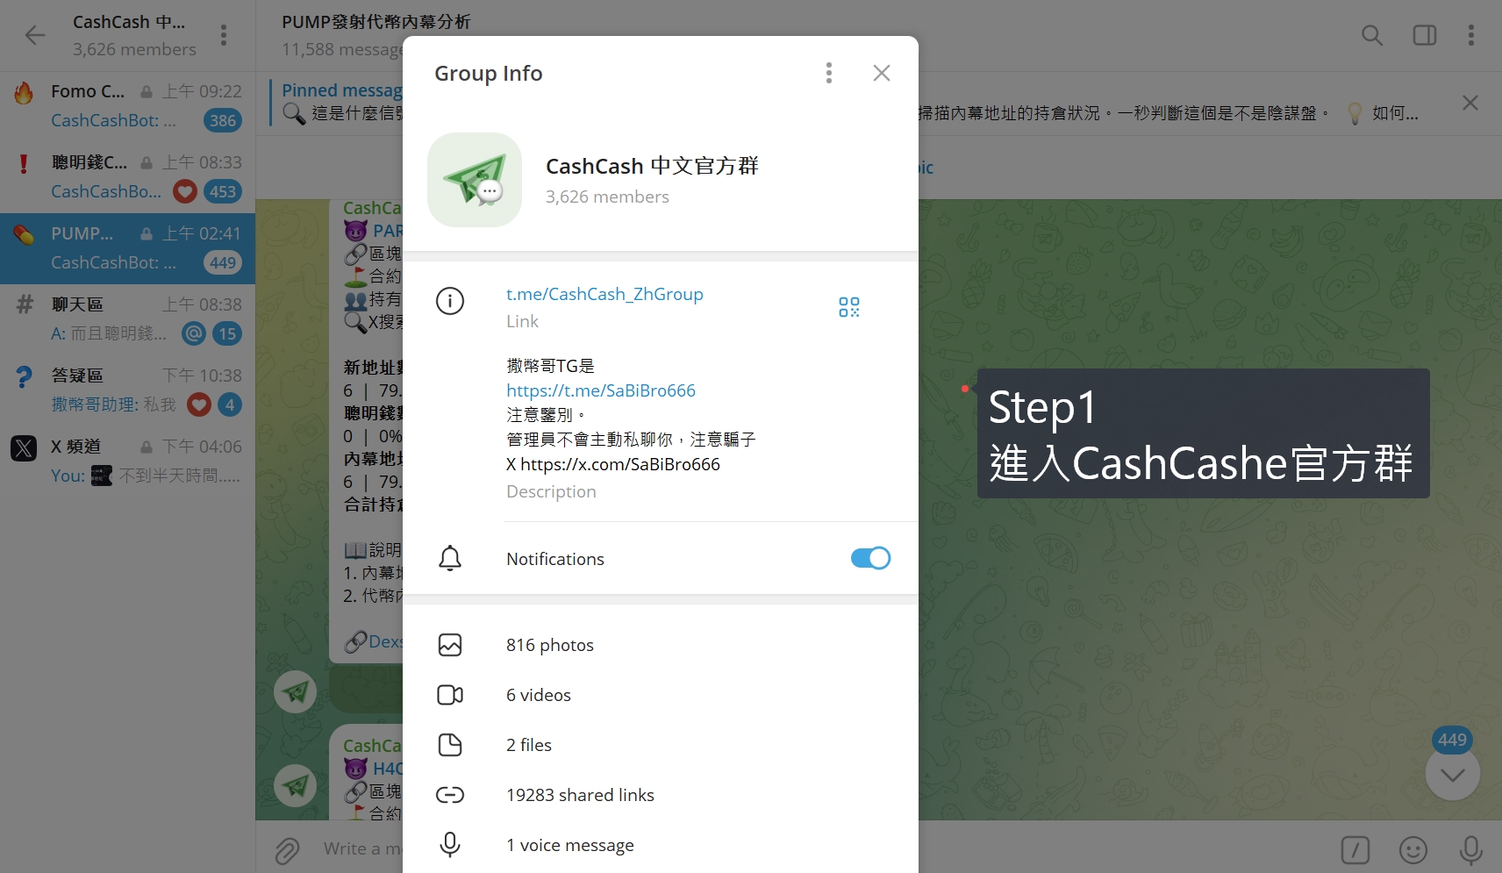Show the 19283 shared links
Viewport: 1502px width, 873px height.
(579, 795)
